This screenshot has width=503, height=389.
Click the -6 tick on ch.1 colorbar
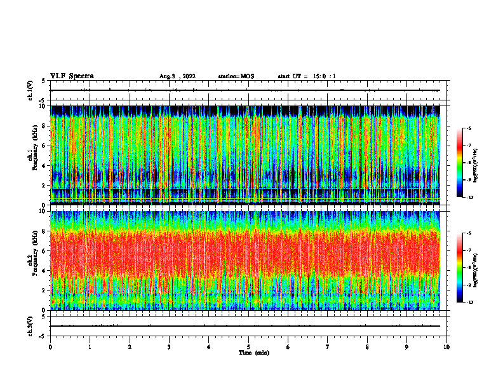(x=469, y=128)
